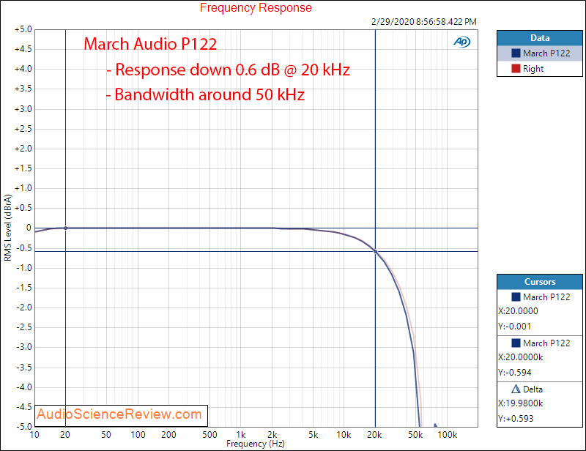Click the Response down 0.6 dB annotation
The height and width of the screenshot is (451, 586).
(x=229, y=70)
